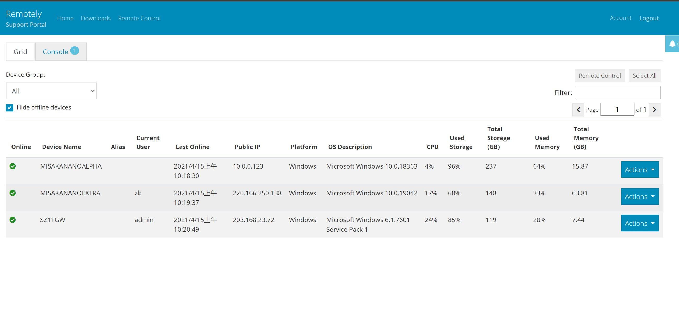Sort by Used Memory column header
This screenshot has width=679, height=312.
(x=547, y=142)
